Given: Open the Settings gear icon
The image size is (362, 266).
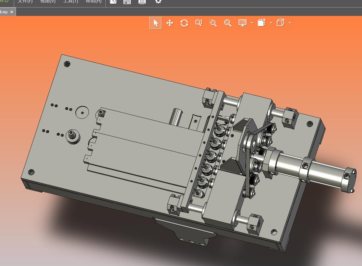Looking at the screenshot, I should 158,1.
